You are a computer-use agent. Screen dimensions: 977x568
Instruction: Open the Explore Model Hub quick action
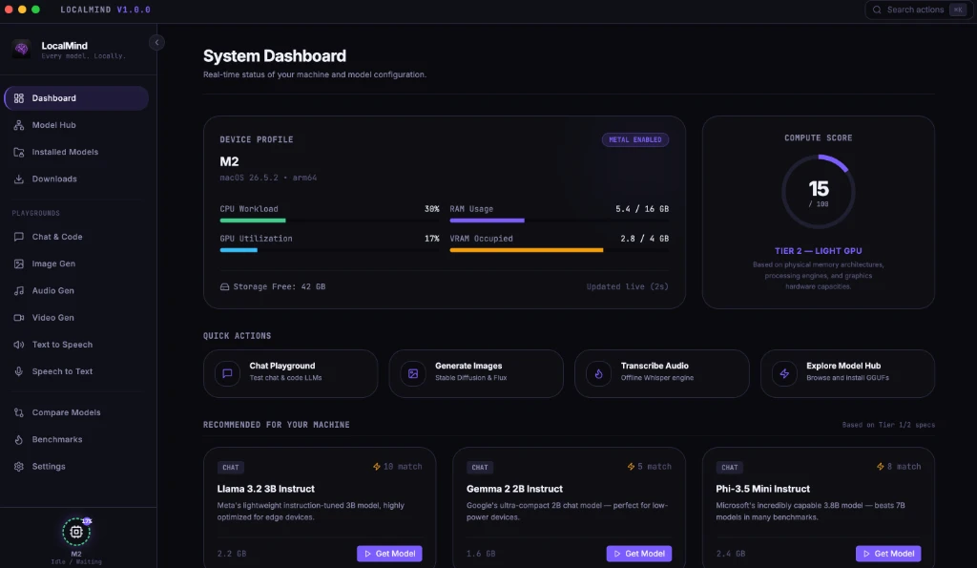847,373
